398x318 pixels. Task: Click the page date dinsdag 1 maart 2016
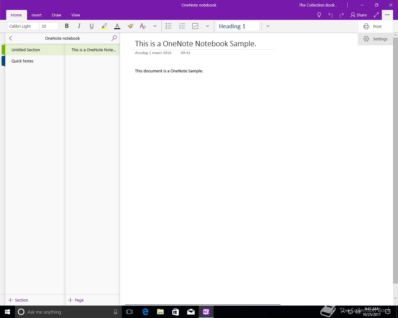[153, 53]
